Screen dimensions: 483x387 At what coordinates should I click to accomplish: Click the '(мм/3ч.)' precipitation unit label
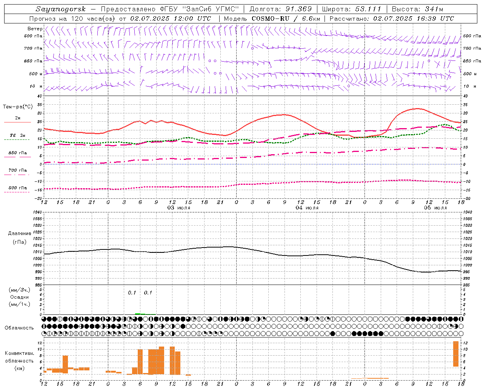click(19, 290)
